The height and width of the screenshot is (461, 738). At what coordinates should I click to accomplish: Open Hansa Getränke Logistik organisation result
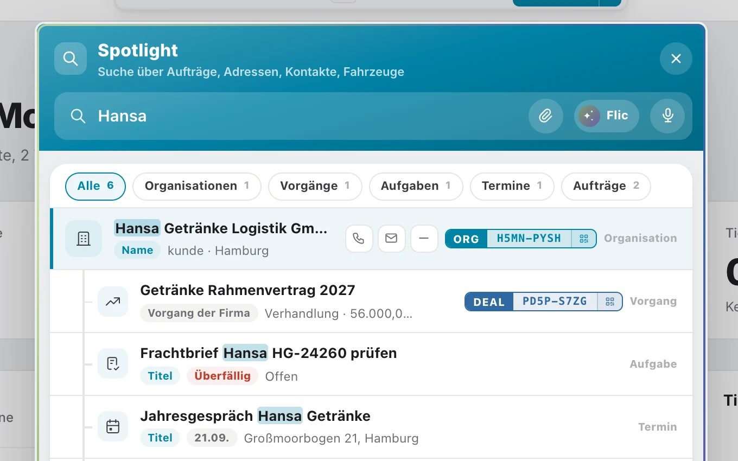(371, 239)
